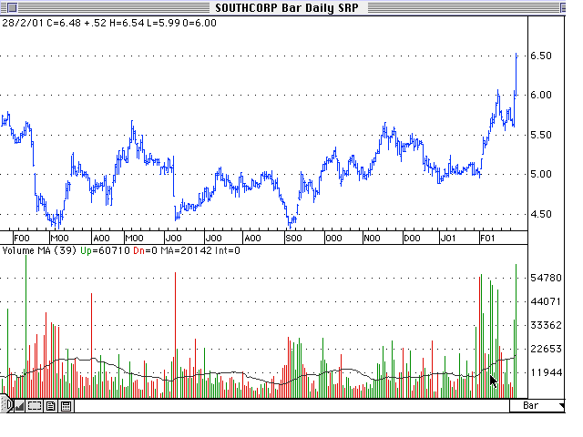Click the 28/2/01 price data readout
Image resolution: width=583 pixels, height=437 pixels.
(109, 23)
